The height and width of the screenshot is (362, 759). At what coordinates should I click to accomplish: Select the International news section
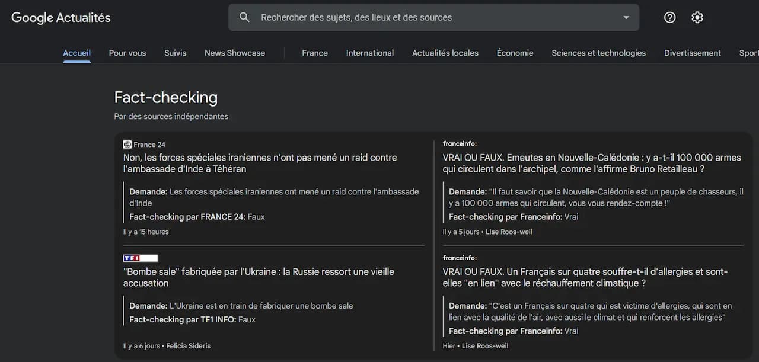click(x=369, y=53)
